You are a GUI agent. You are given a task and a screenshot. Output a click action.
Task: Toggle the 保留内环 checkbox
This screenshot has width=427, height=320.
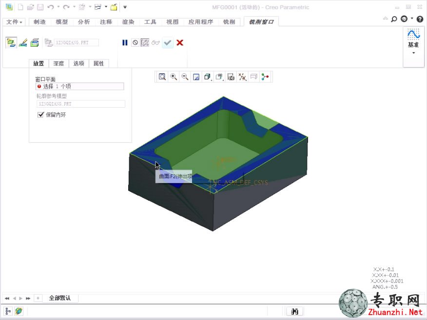click(40, 114)
